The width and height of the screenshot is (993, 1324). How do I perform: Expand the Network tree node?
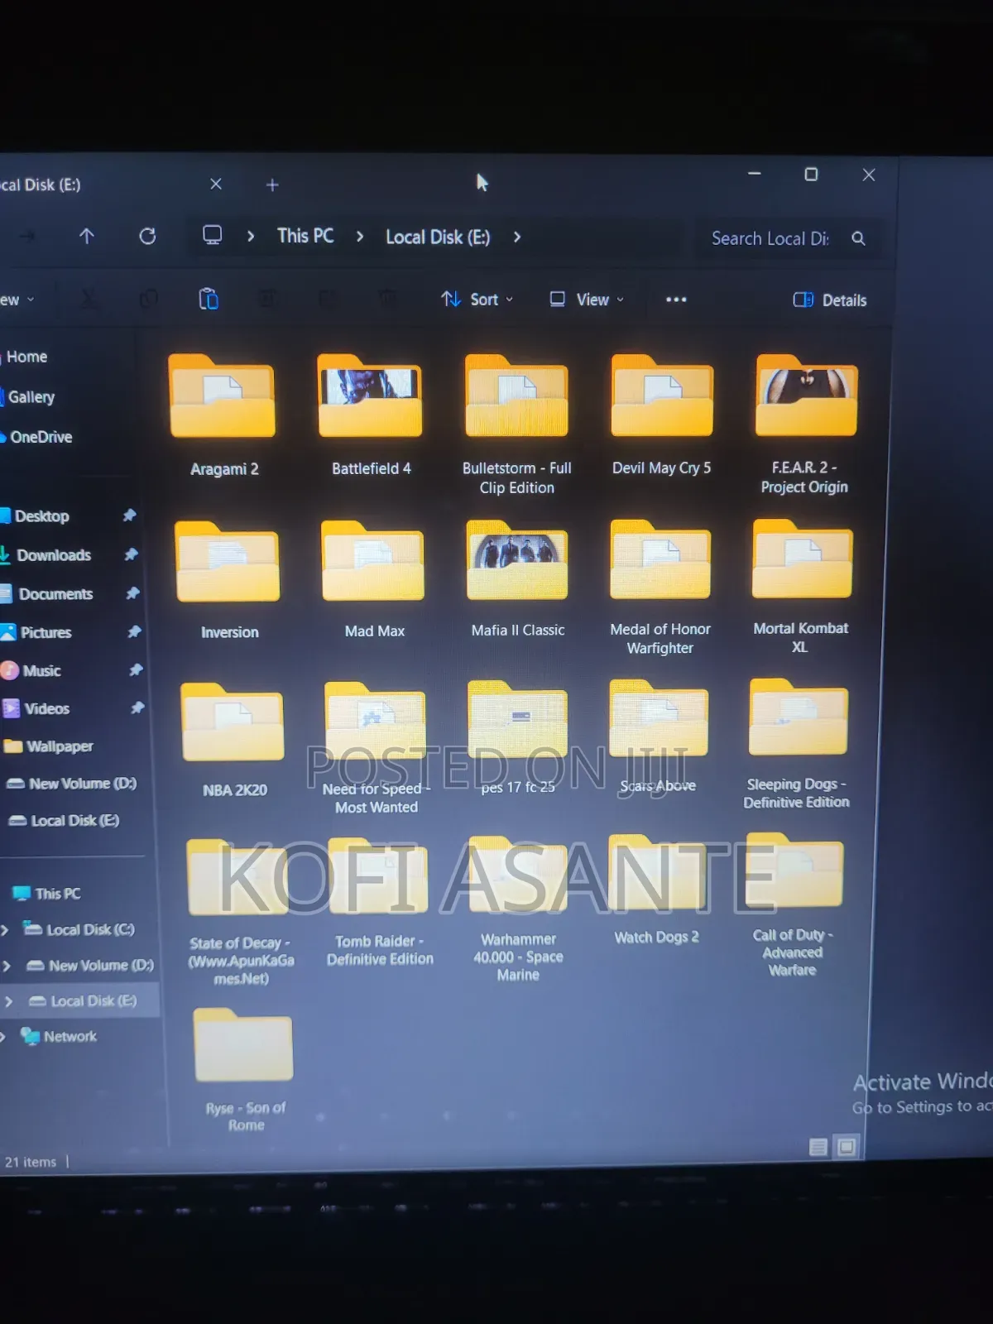3,1037
